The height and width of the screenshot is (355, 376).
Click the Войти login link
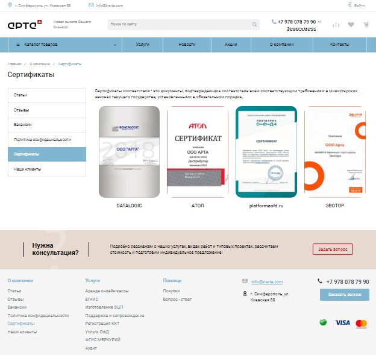point(359,5)
